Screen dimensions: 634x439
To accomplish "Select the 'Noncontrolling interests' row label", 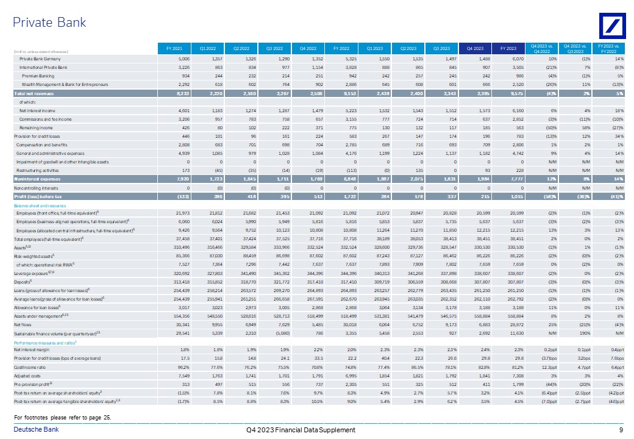I will tap(36, 188).
